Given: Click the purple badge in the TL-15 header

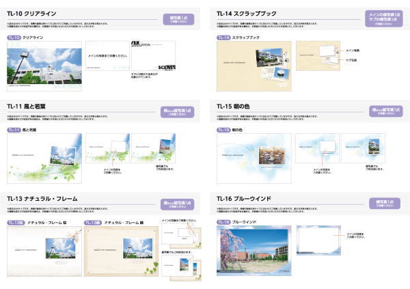Looking at the screenshot, I should [x=385, y=111].
